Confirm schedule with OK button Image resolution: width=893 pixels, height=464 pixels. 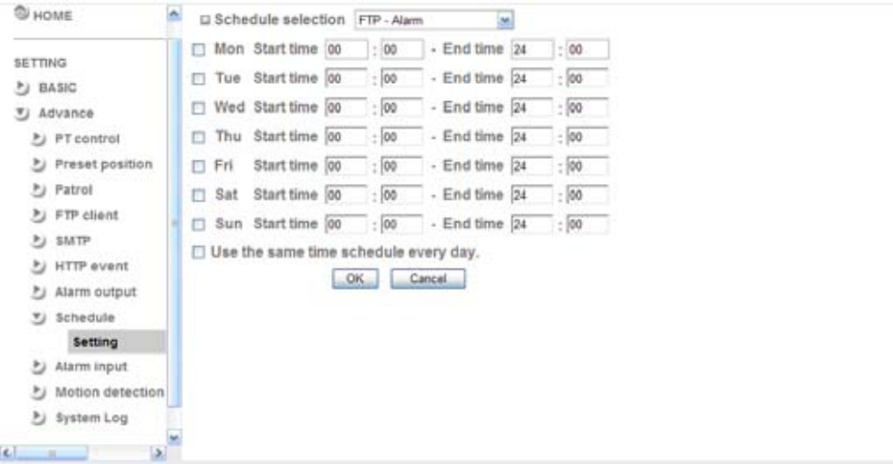coord(355,279)
